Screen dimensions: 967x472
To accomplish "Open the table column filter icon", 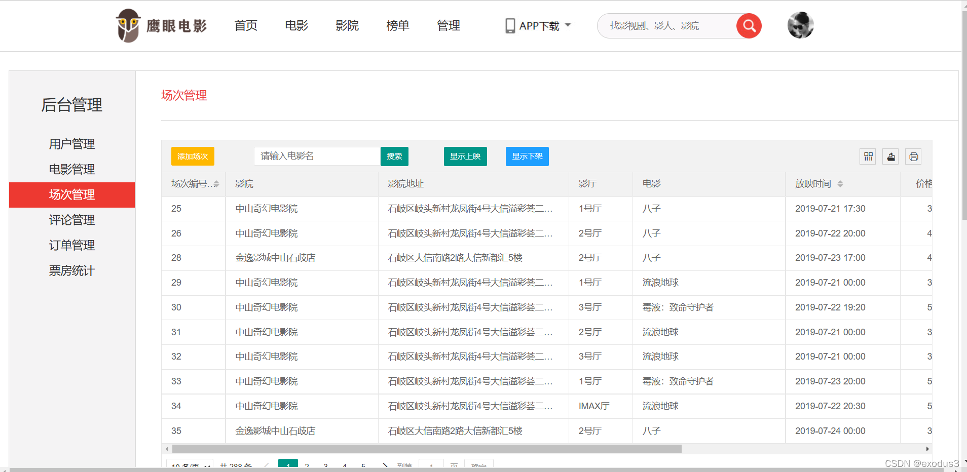I will click(868, 156).
